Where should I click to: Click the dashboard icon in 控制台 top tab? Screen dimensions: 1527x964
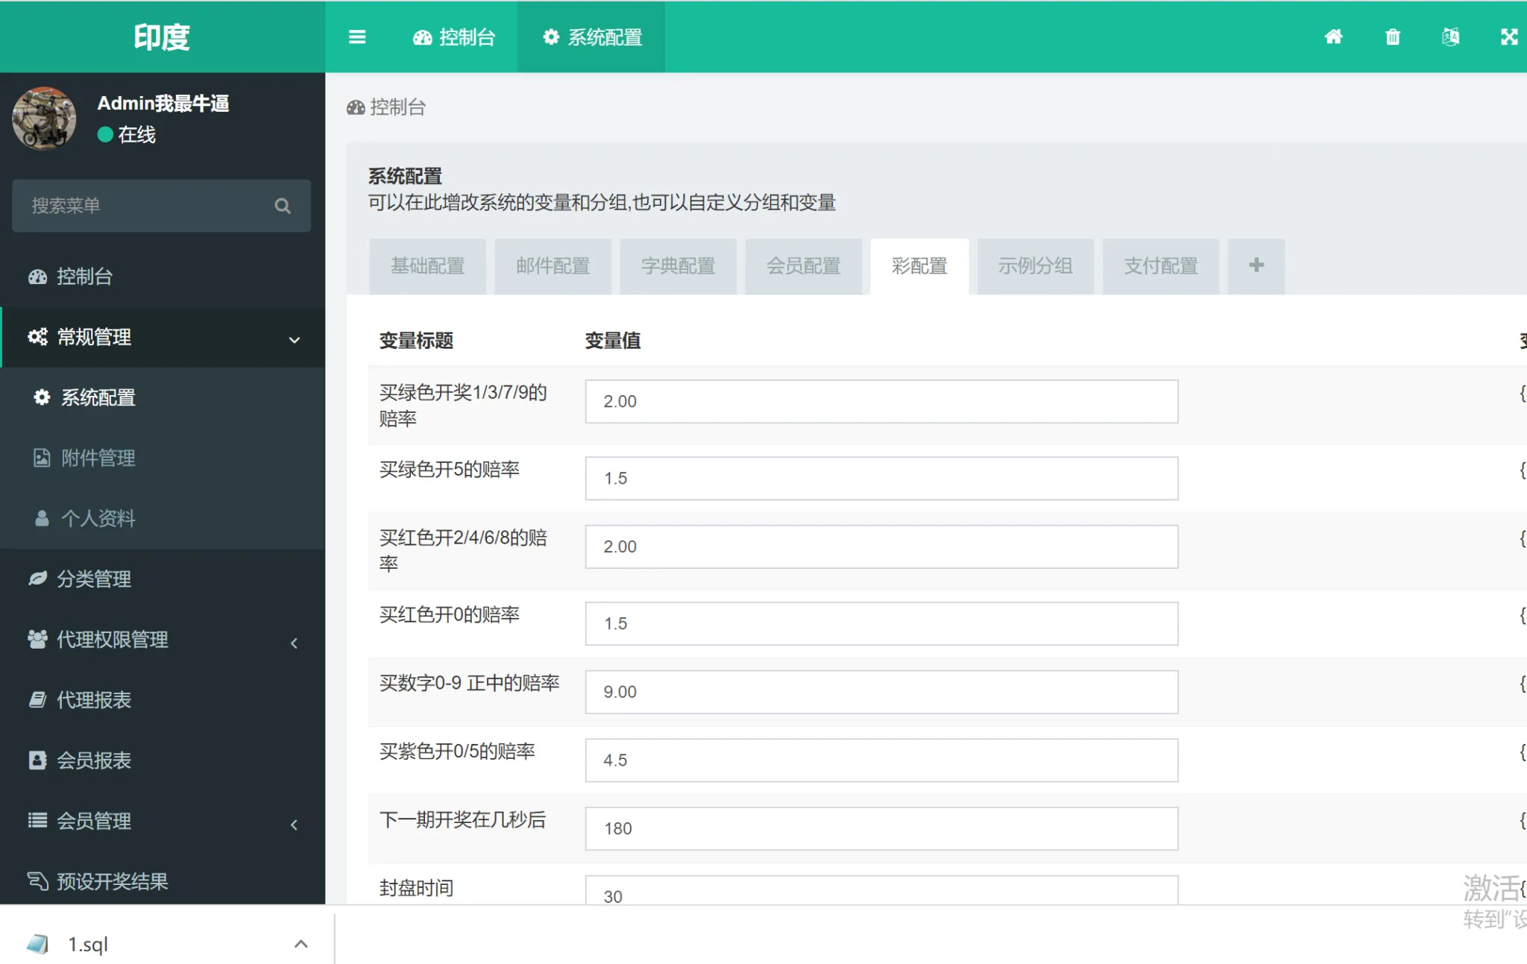[422, 37]
